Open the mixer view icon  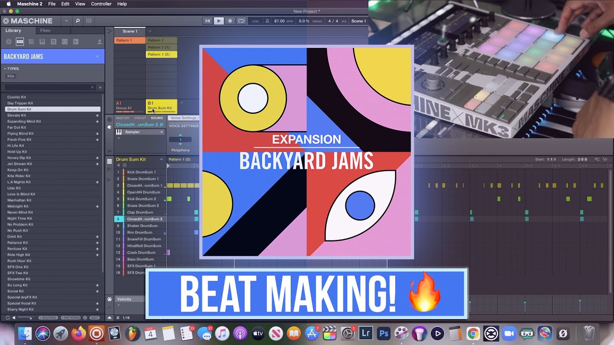pyautogui.click(x=89, y=21)
